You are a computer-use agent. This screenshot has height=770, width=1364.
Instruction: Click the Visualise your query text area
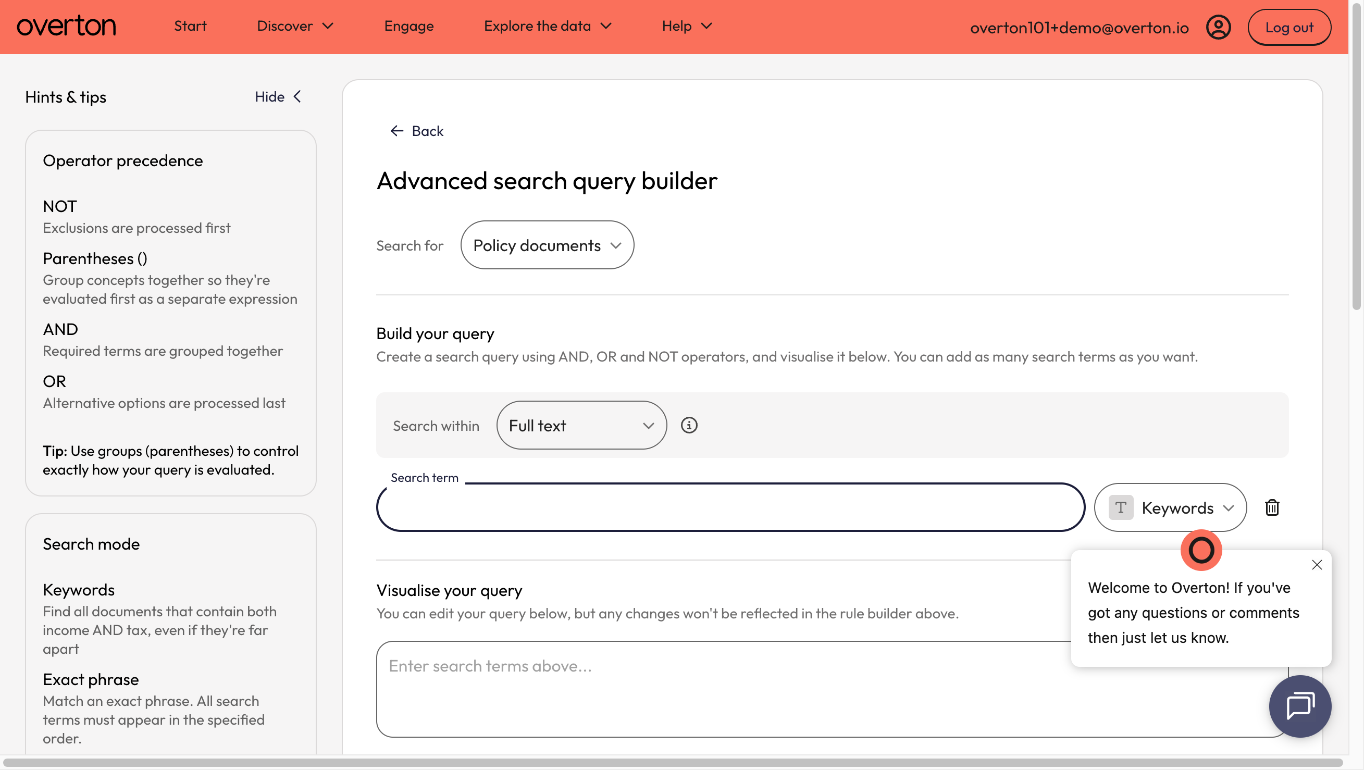pyautogui.click(x=832, y=689)
